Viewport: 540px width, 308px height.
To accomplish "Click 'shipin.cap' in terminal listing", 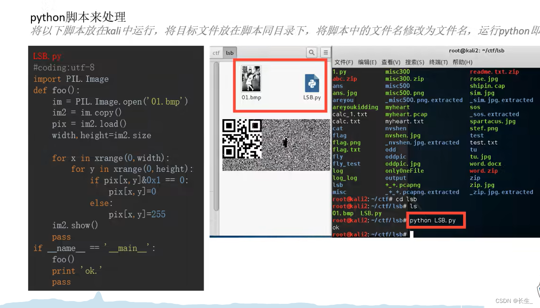I will 487,85.
